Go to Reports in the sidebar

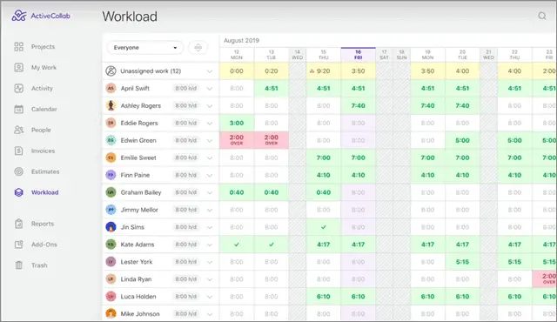click(x=43, y=224)
